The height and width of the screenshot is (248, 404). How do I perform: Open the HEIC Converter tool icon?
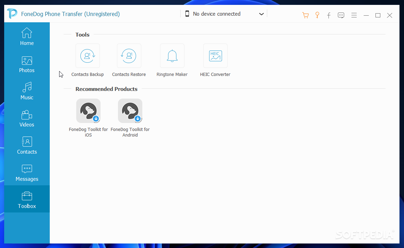click(215, 56)
